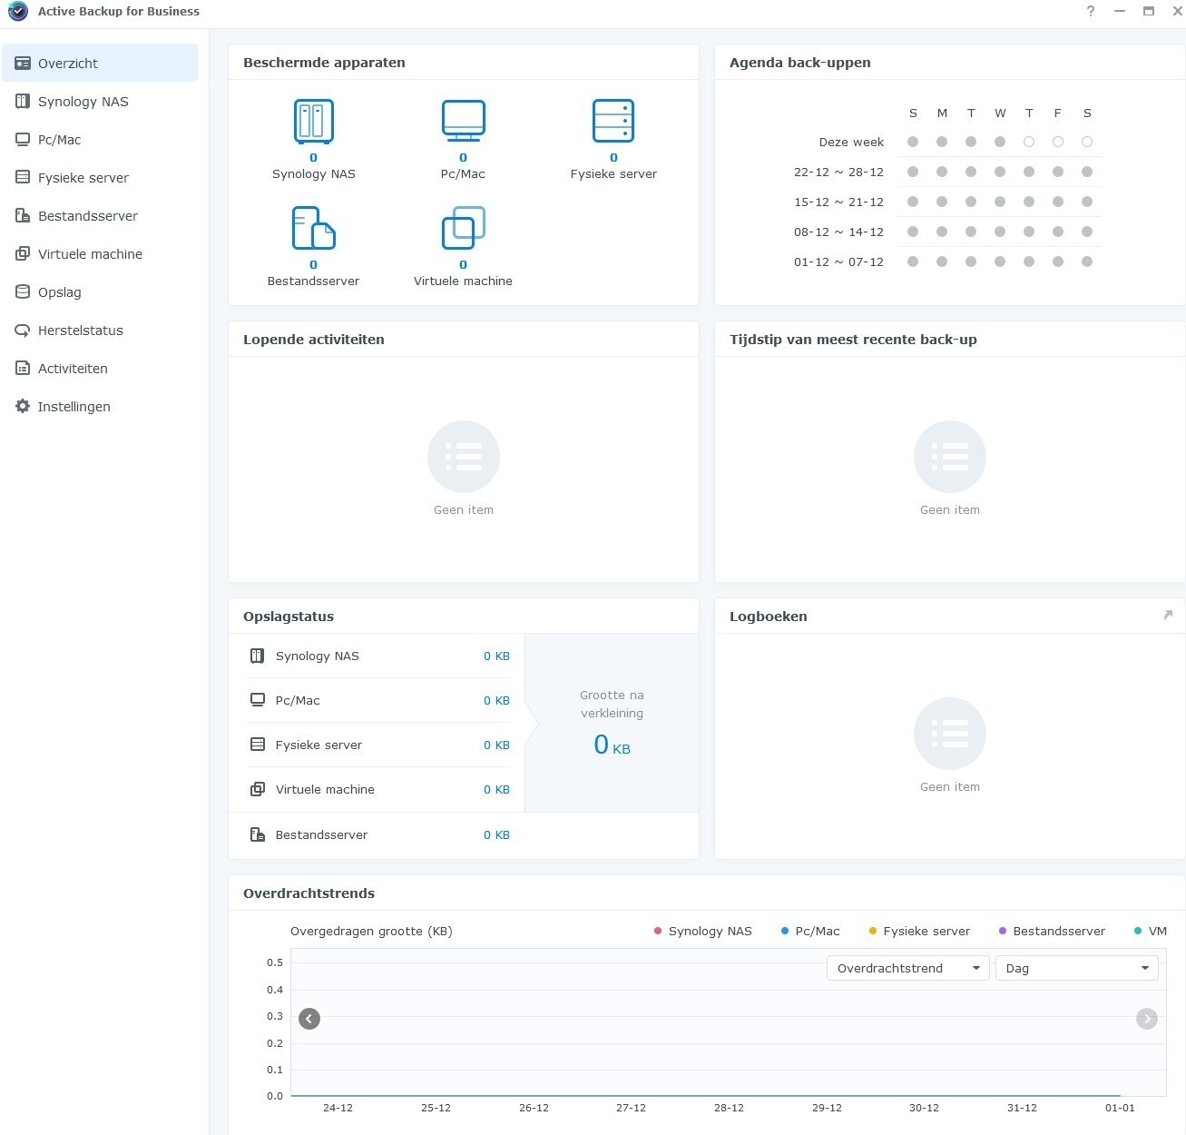Open the Synology NAS device icon
Image resolution: width=1186 pixels, height=1135 pixels.
(314, 122)
